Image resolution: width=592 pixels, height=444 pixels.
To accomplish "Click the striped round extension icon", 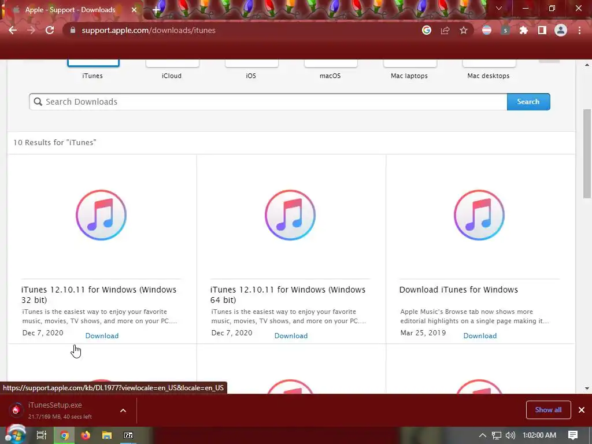I will 487,30.
